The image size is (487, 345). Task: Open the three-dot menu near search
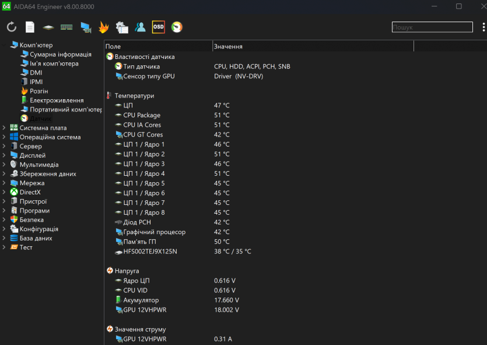tap(483, 27)
